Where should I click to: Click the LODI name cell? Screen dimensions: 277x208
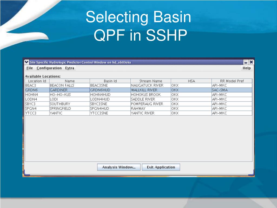click(70, 99)
